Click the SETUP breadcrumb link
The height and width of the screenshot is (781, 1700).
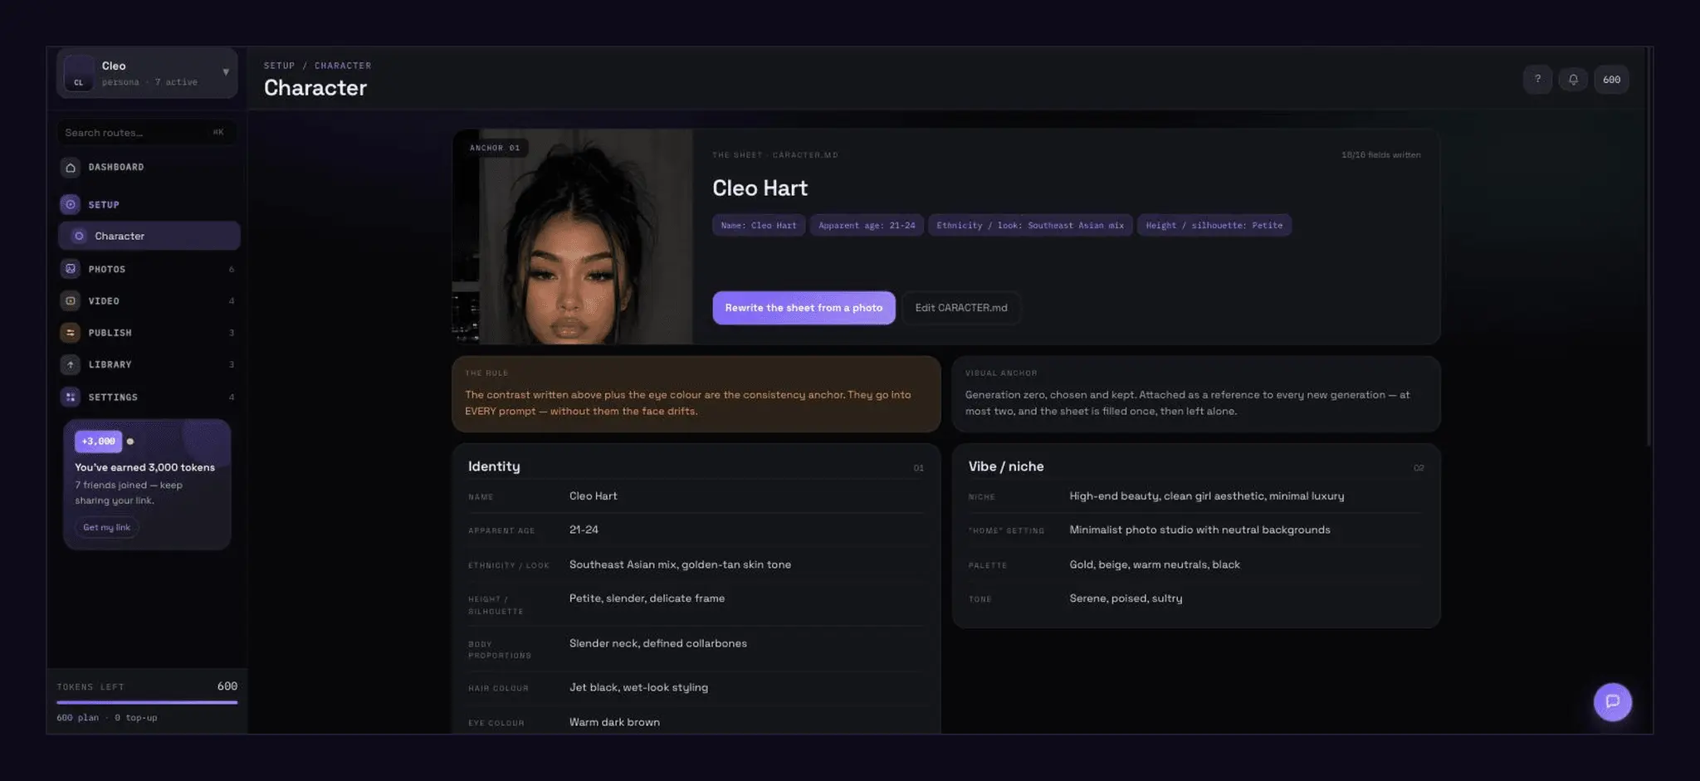tap(279, 66)
